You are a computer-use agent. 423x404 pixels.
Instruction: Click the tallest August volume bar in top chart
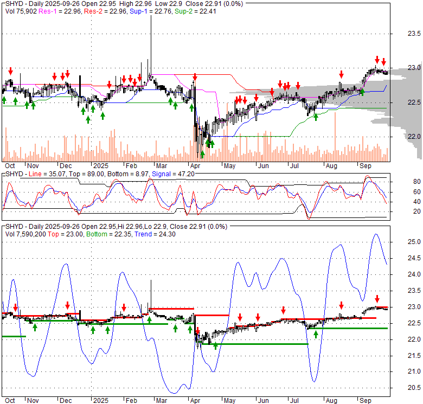pos(335,137)
